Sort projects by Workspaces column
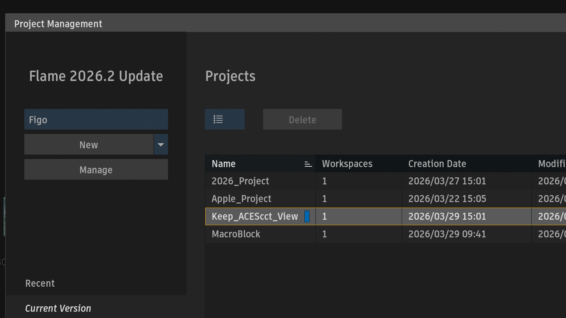The width and height of the screenshot is (566, 318). click(347, 164)
